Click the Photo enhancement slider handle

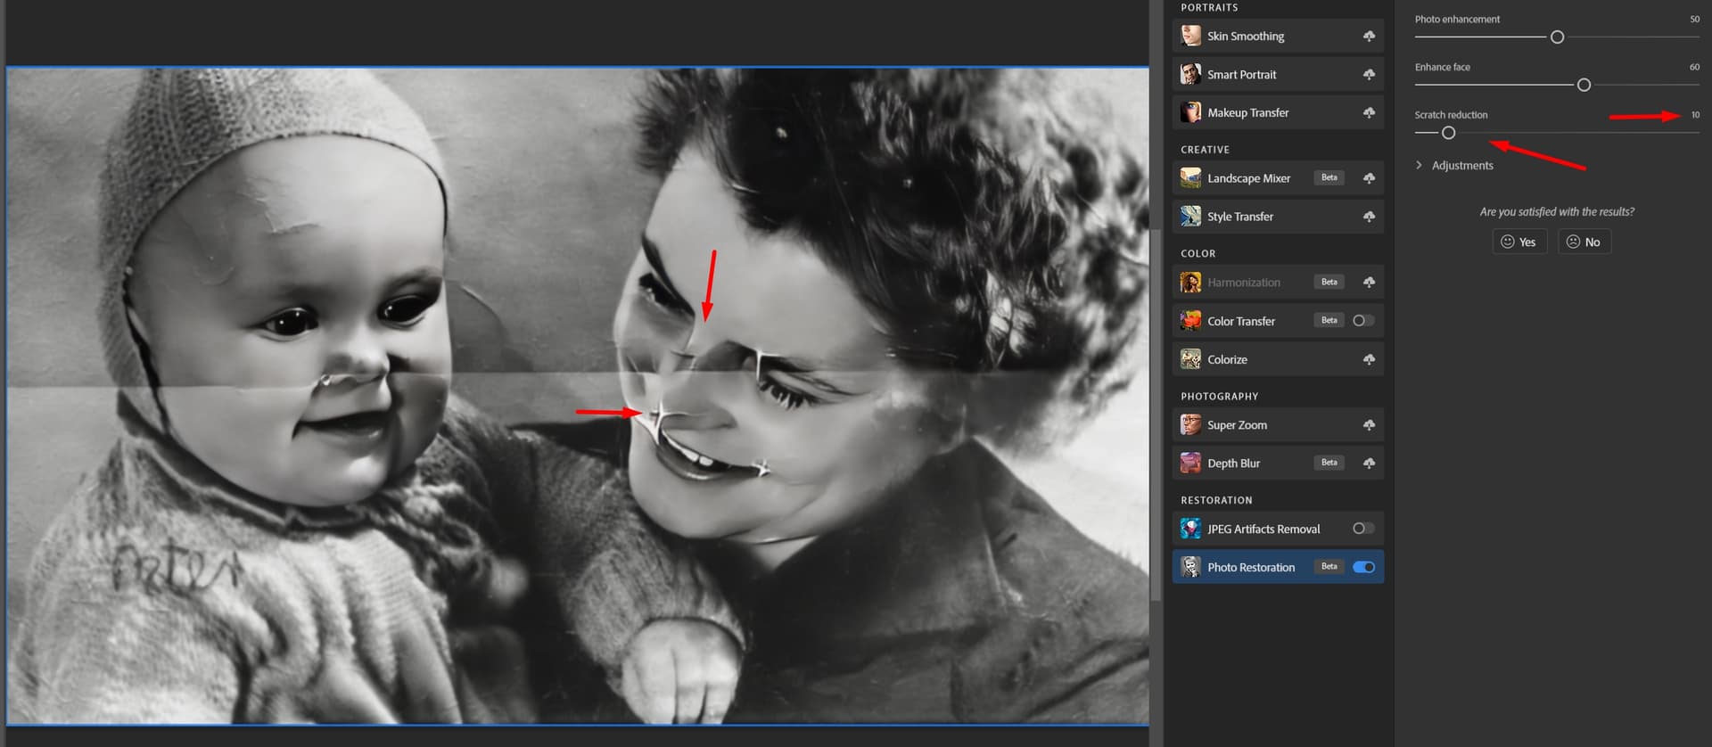point(1557,37)
